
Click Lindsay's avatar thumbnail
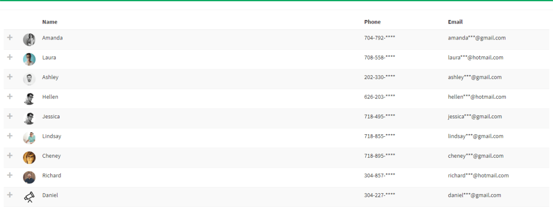(x=29, y=138)
